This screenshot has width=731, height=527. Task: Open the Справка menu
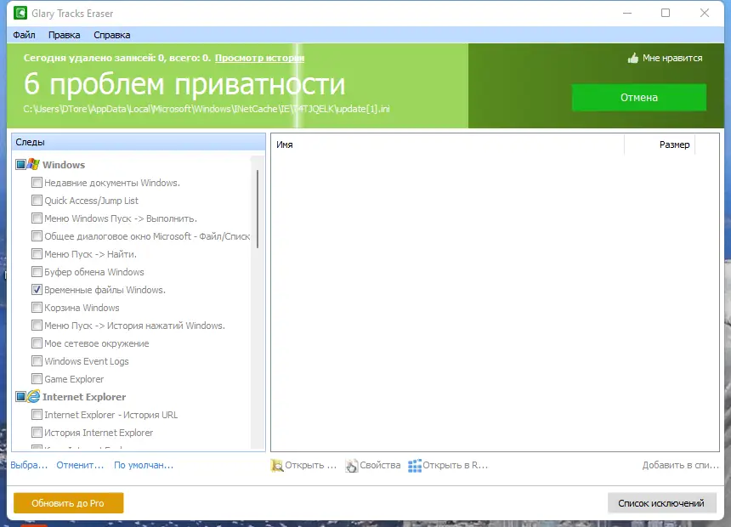click(112, 35)
